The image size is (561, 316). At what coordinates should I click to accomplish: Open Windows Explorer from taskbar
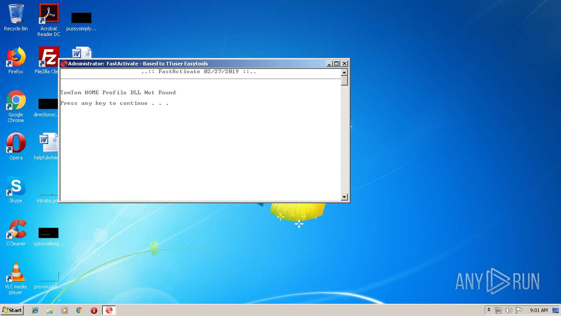tap(50, 310)
